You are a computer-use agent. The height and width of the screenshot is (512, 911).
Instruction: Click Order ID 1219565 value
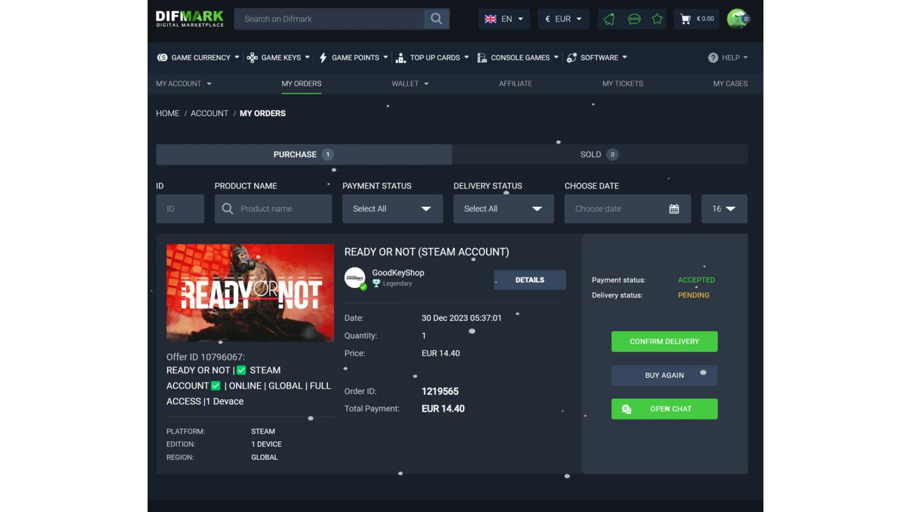click(440, 391)
